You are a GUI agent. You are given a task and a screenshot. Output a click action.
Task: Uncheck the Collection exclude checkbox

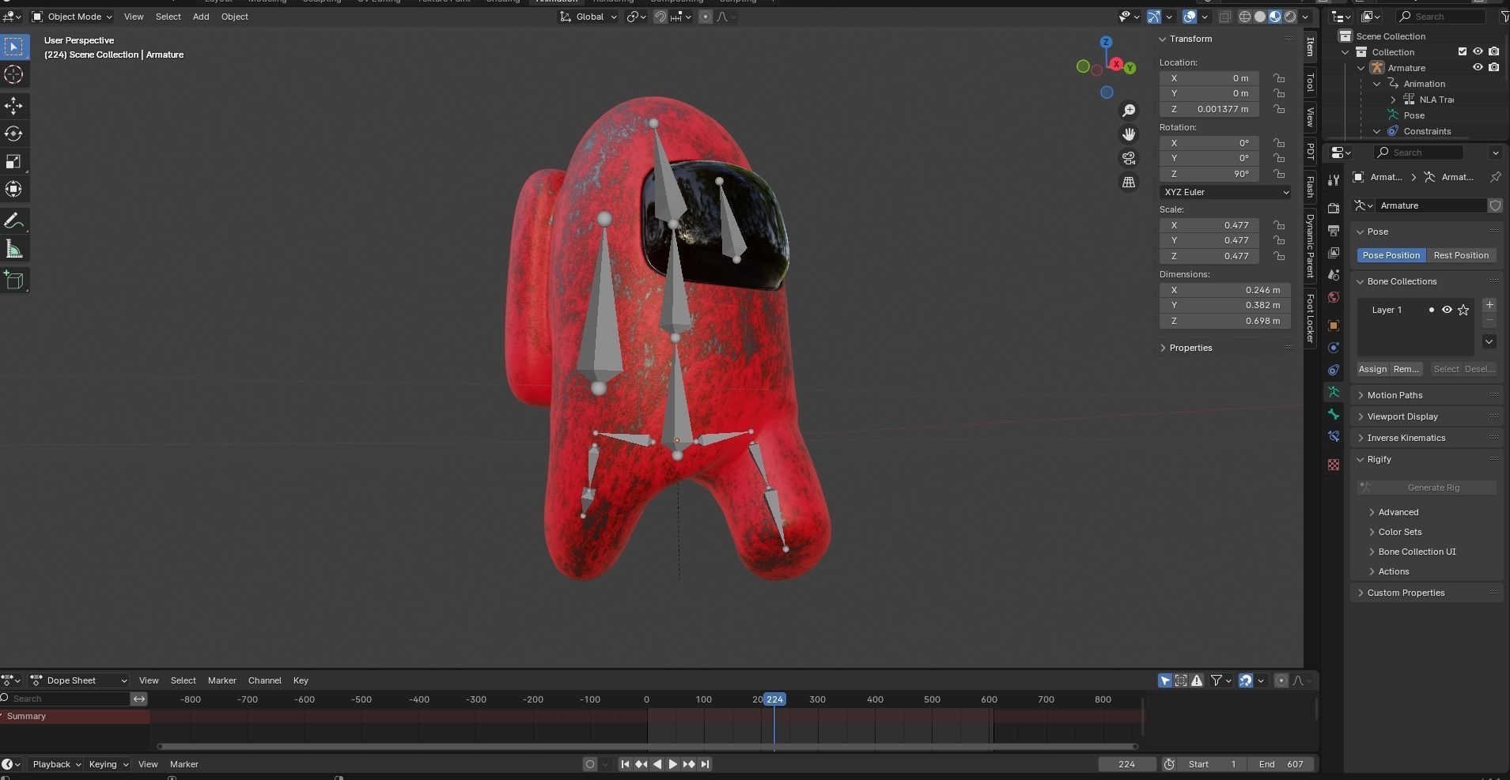(1463, 52)
